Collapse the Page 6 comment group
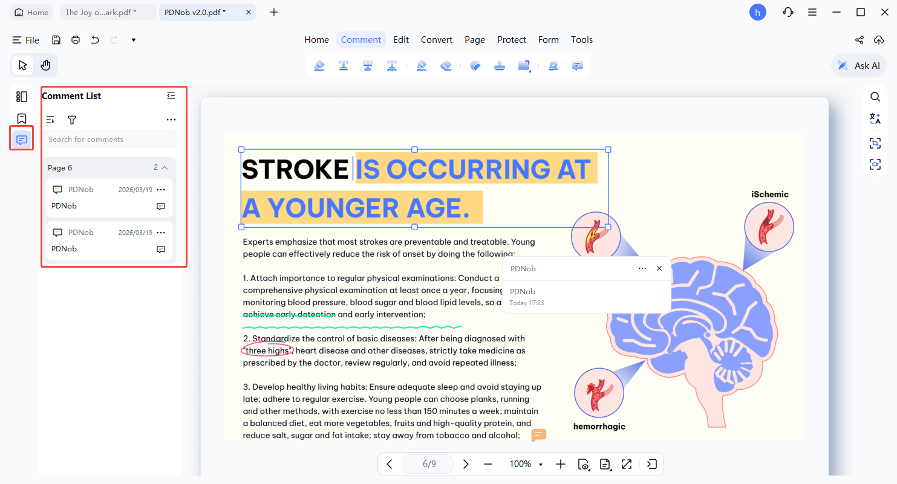897x484 pixels. (x=165, y=168)
